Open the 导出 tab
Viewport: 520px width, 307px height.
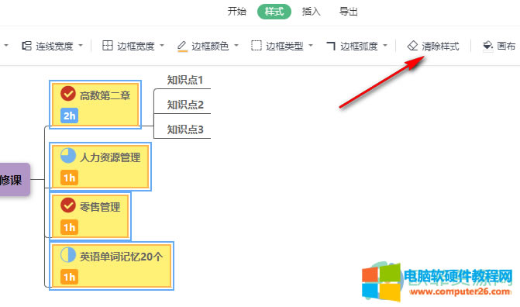coord(348,12)
